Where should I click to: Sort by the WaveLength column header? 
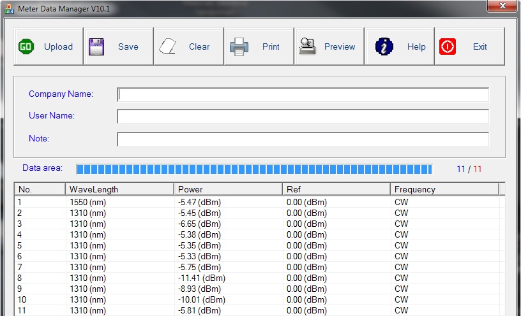tap(119, 189)
